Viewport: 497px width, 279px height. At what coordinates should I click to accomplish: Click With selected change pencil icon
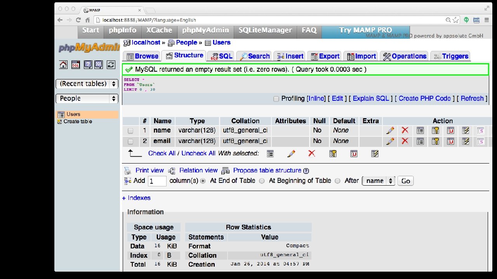click(x=291, y=154)
